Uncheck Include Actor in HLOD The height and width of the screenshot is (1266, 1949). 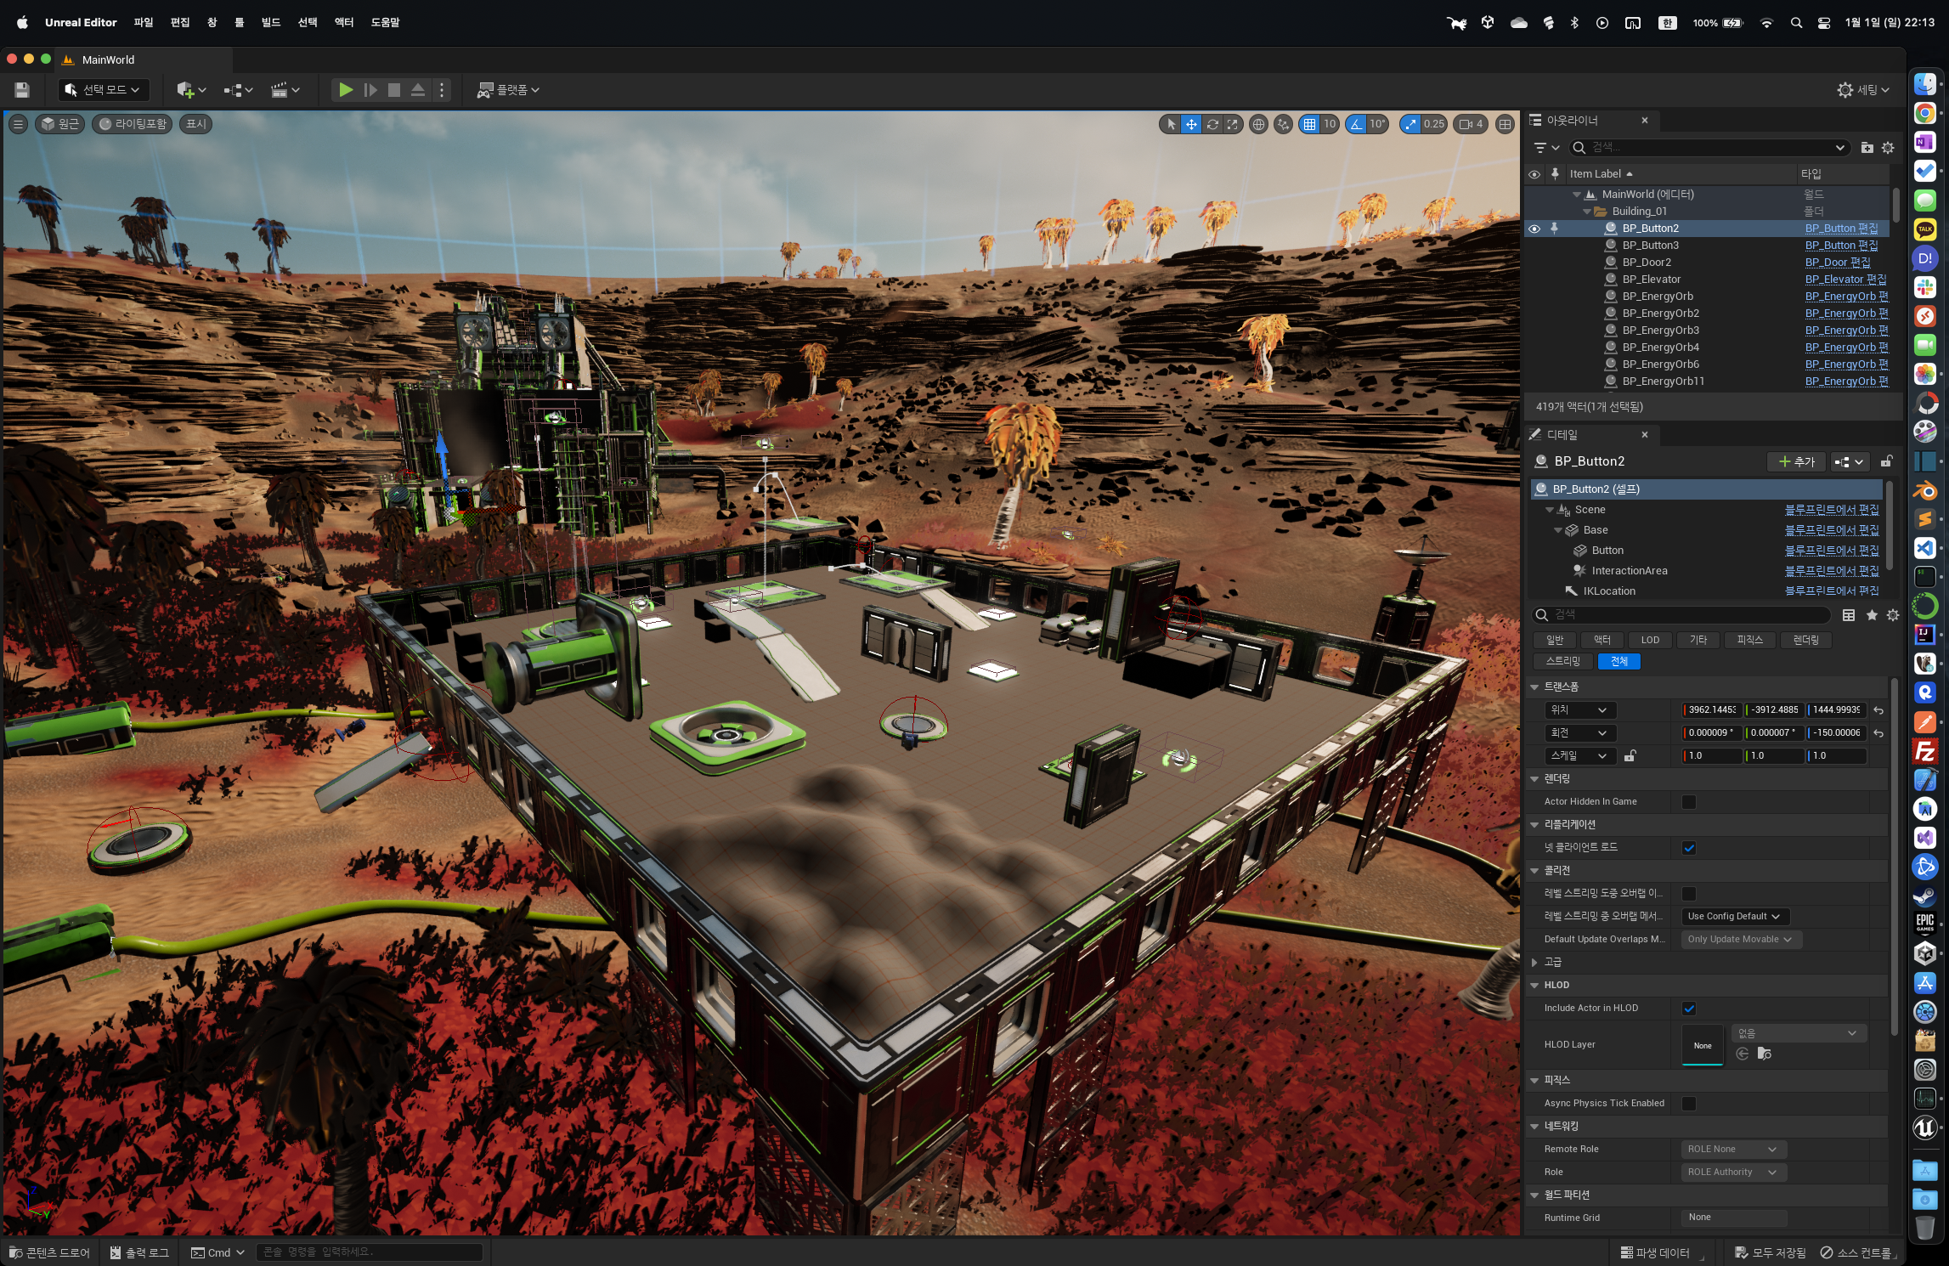click(1689, 1009)
